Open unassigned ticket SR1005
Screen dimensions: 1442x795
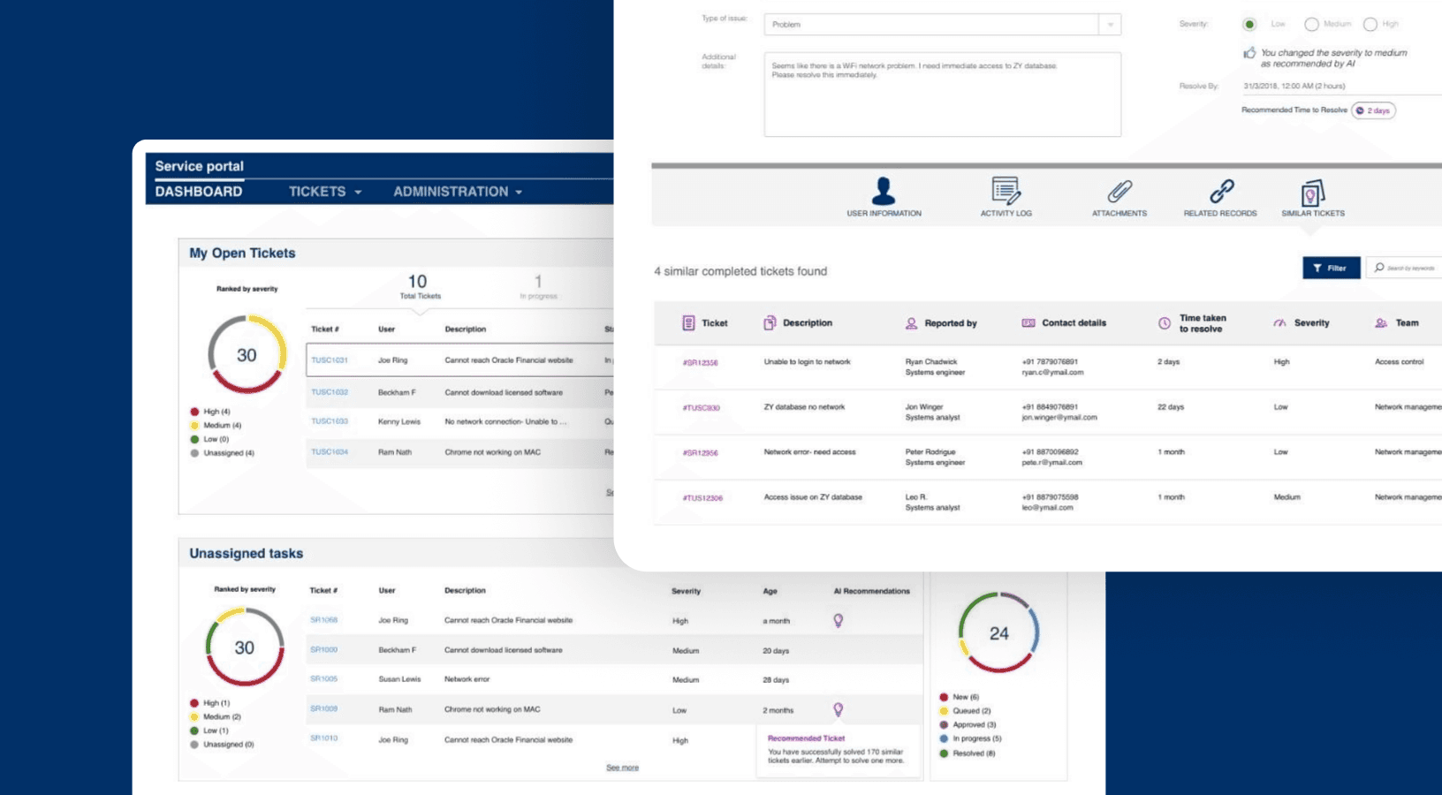point(323,679)
